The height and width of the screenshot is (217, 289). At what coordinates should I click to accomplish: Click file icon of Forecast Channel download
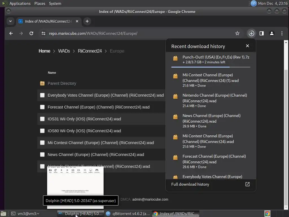coord(175,157)
